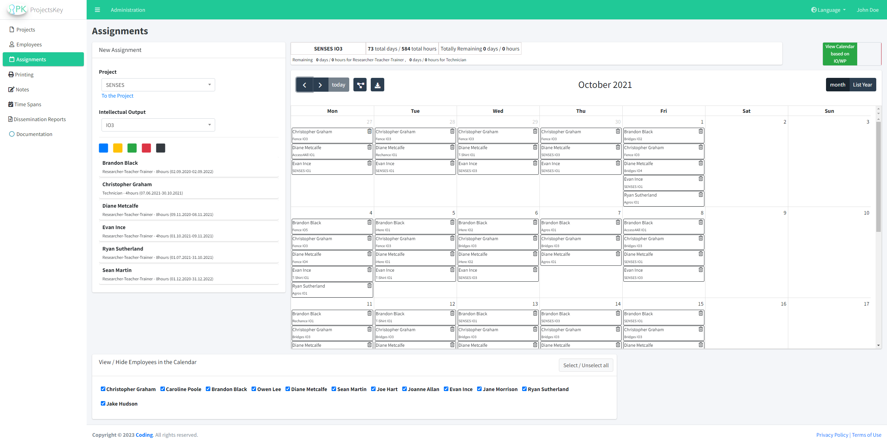The image size is (887, 444).
Task: Open Printing from the sidebar
Action: (x=24, y=74)
